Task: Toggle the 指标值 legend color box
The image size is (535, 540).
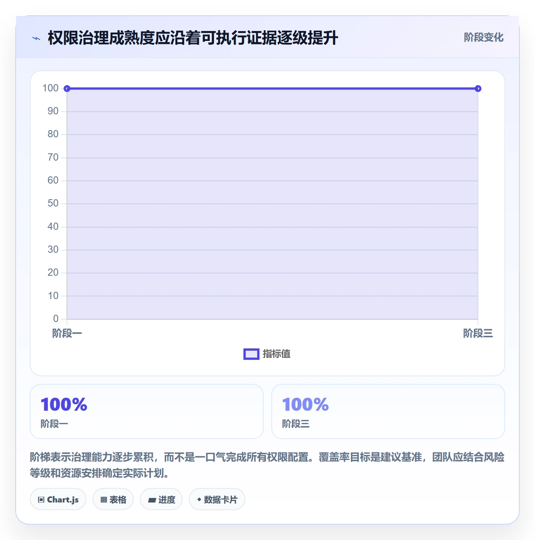Action: click(251, 354)
